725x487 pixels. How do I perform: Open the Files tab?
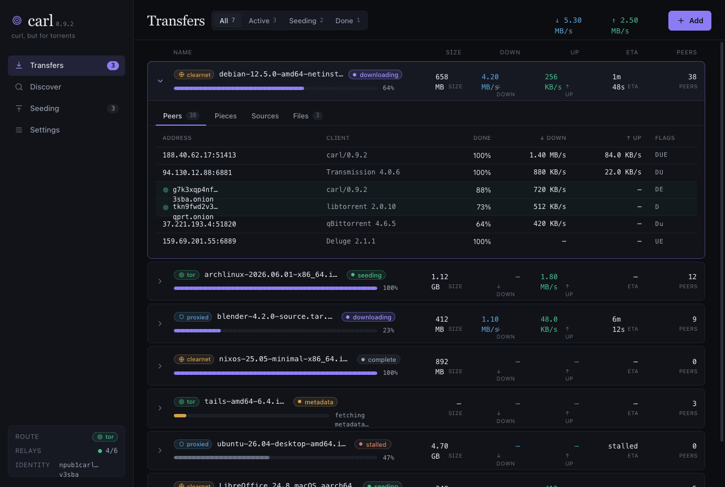pos(308,116)
